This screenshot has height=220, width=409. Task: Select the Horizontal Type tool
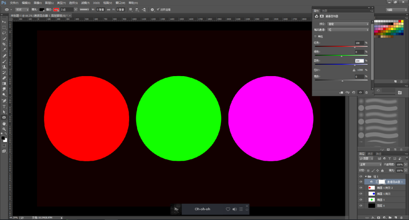click(x=4, y=106)
